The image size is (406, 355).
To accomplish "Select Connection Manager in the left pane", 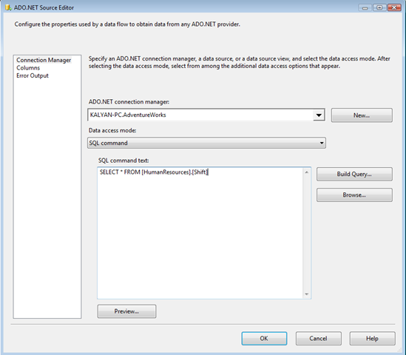I will coord(44,60).
